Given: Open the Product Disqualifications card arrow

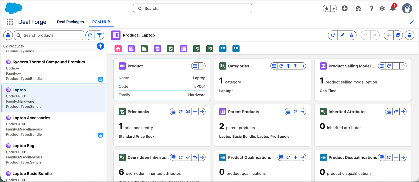Looking at the screenshot, I should (403, 157).
